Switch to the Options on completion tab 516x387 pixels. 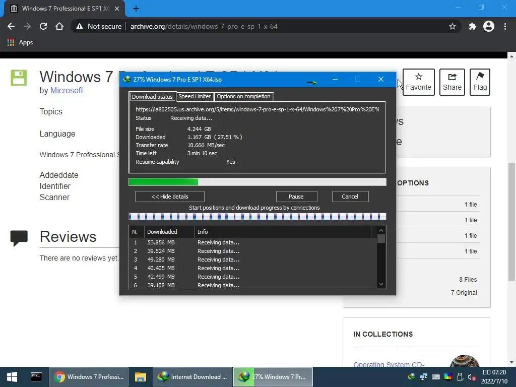243,96
